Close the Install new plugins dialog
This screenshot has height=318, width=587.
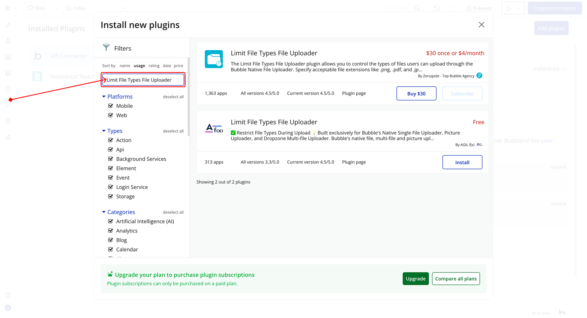(481, 25)
